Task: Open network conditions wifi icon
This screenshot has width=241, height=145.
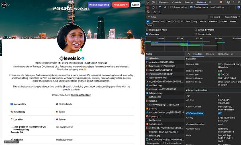Action: [148, 12]
